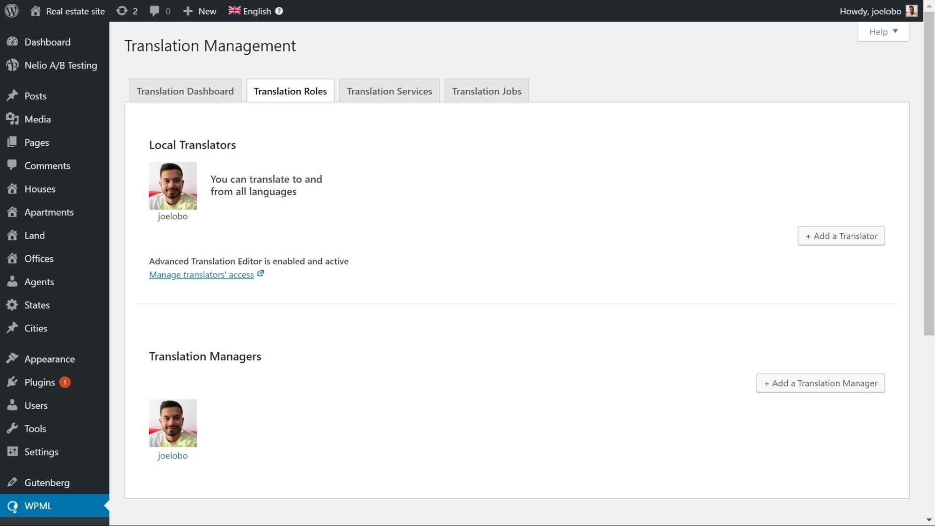Click the comments bubble icon in admin bar

[154, 11]
